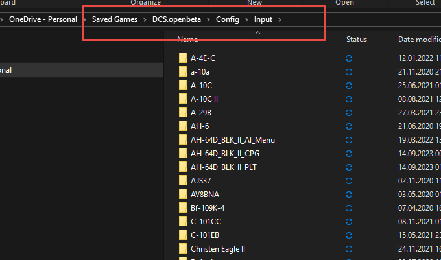Click the AV8BNA folder icon
The width and height of the screenshot is (441, 260).
point(183,195)
